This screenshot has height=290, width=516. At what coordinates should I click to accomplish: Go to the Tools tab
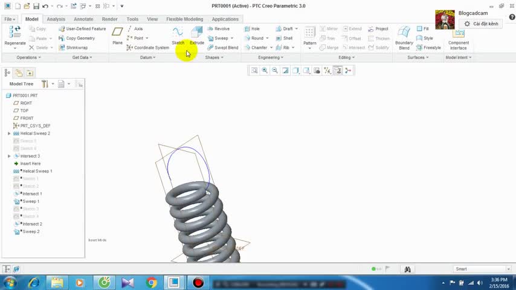(x=132, y=19)
